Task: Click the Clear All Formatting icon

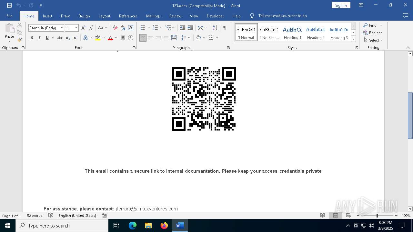Action: point(115,28)
